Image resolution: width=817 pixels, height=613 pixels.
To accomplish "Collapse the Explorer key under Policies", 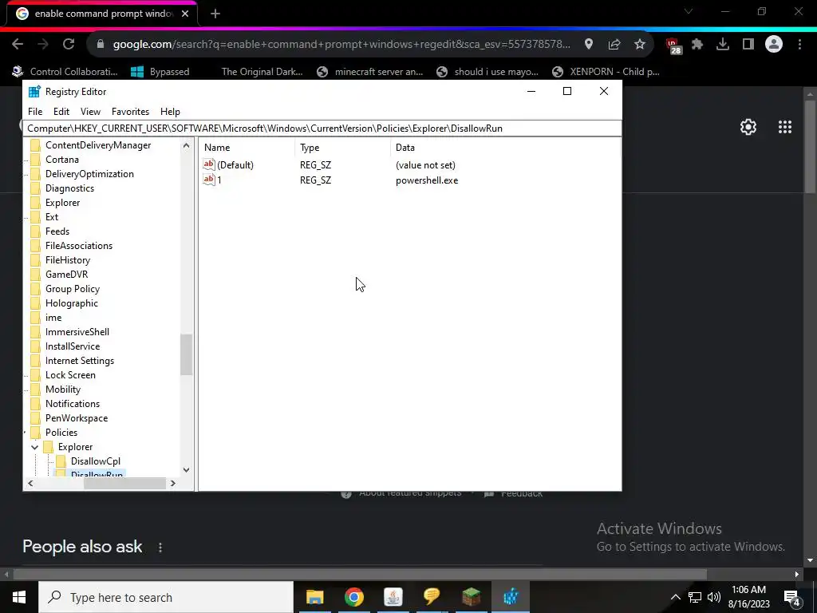I will (x=34, y=447).
